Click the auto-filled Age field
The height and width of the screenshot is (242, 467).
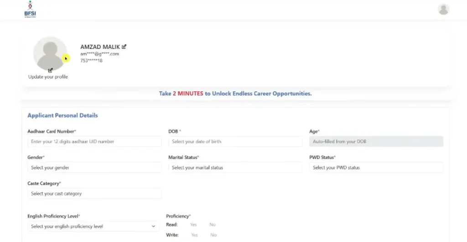tap(376, 142)
